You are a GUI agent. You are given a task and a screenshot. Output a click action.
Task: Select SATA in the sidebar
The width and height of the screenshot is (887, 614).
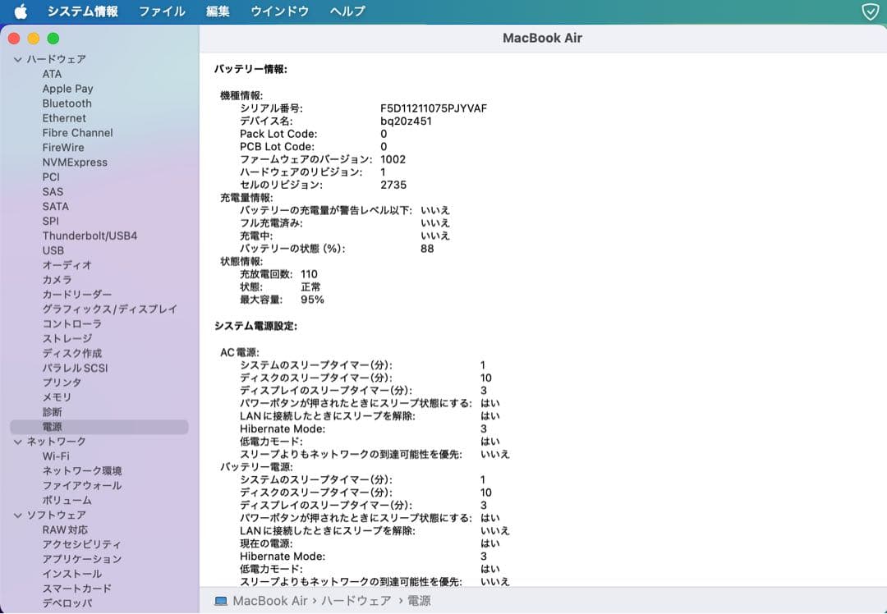[56, 206]
